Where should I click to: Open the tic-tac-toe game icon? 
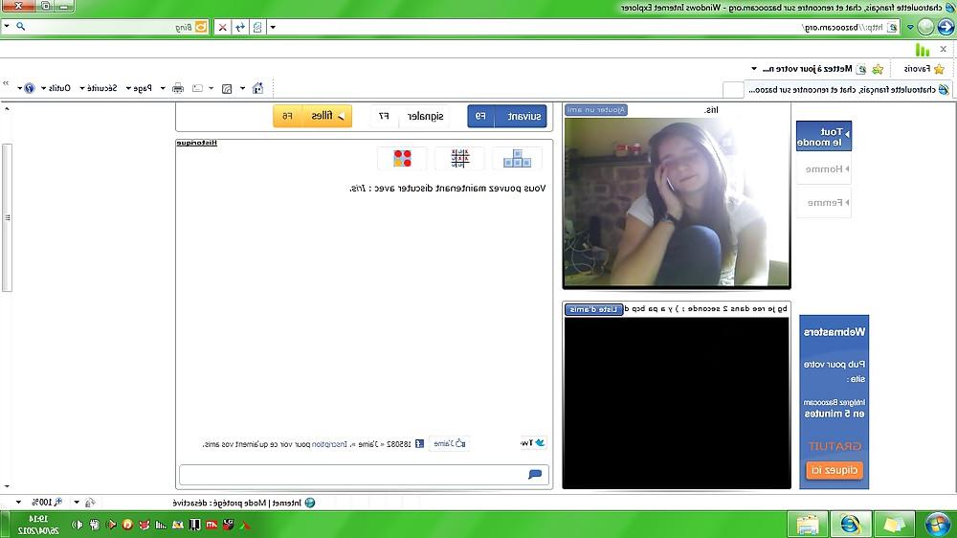click(x=459, y=158)
